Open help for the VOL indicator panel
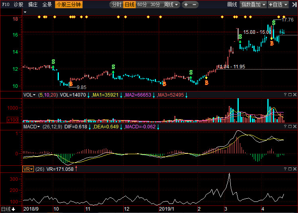The height and width of the screenshot is (213, 298). coord(285,95)
